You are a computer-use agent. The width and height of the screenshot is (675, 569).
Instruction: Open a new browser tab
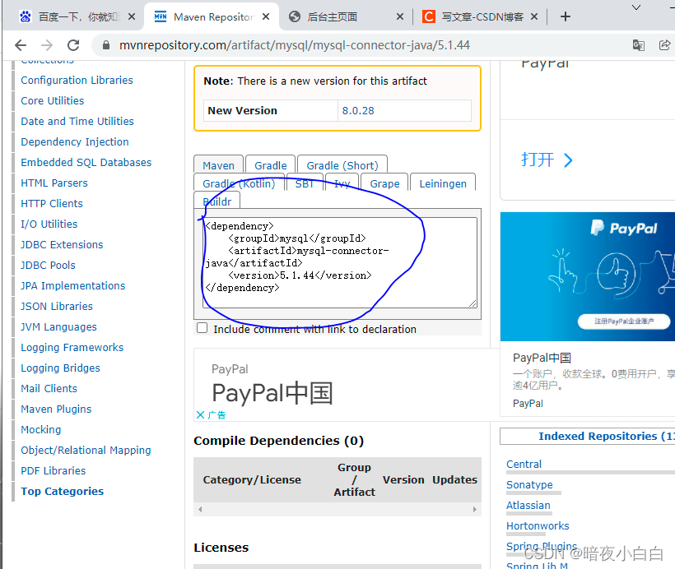(x=566, y=16)
